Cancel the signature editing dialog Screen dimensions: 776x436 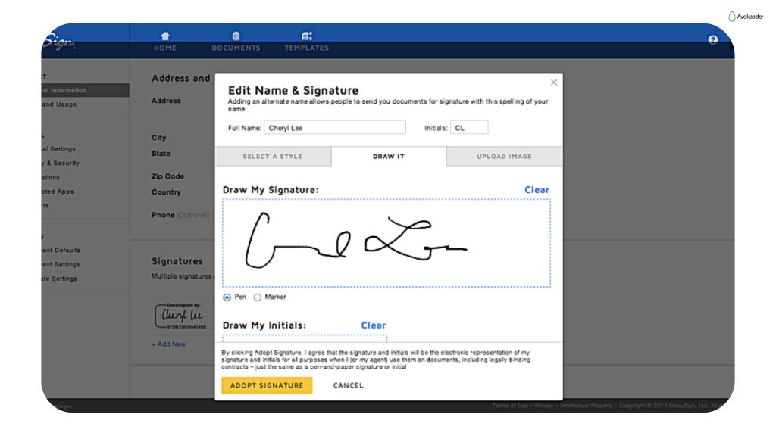(348, 385)
